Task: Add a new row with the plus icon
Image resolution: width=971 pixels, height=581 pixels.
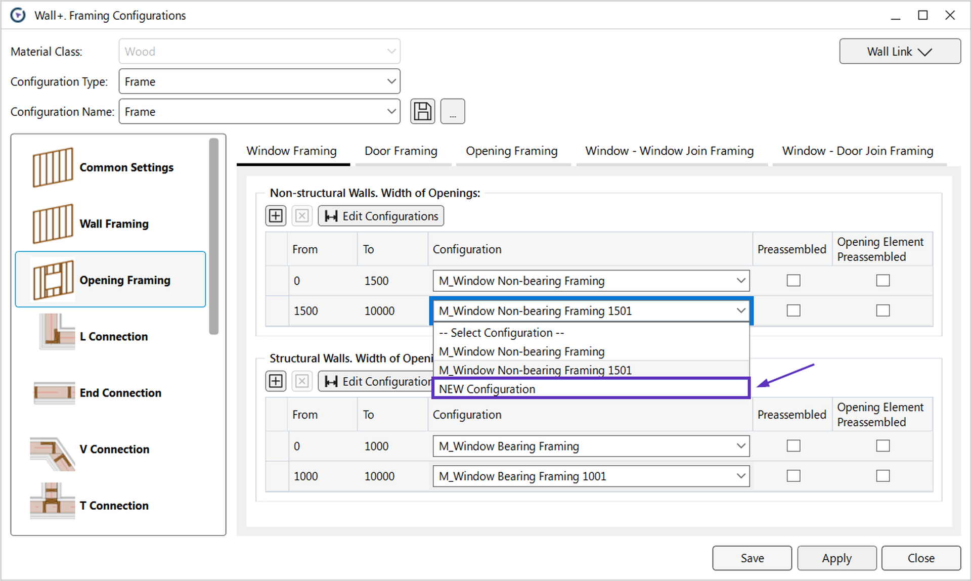Action: pyautogui.click(x=276, y=215)
